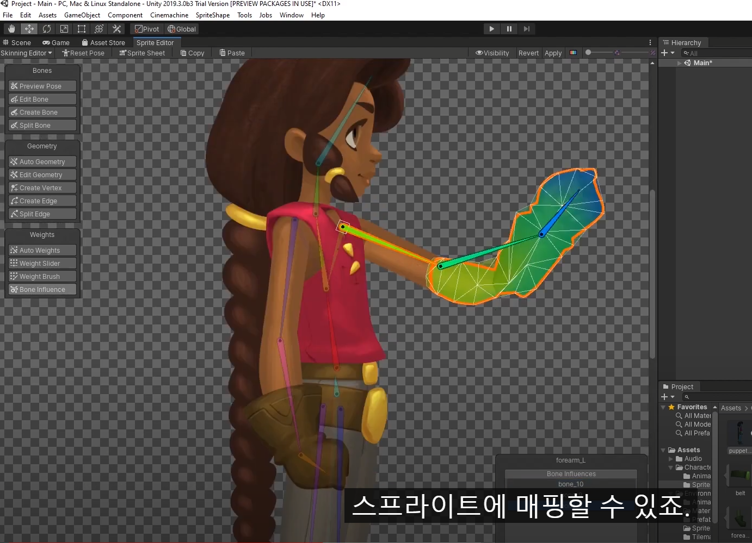Viewport: 752px width, 543px height.
Task: Switch to the Game tab
Action: pos(56,42)
